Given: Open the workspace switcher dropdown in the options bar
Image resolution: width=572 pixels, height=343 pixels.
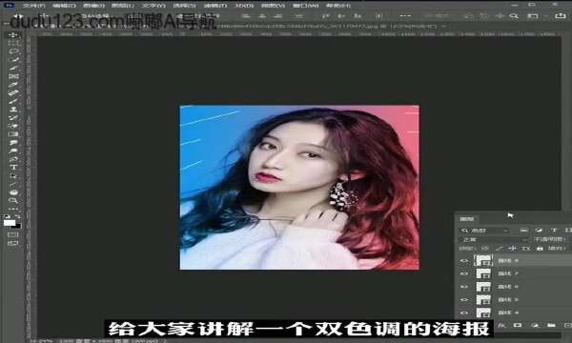Looking at the screenshot, I should pos(535,16).
